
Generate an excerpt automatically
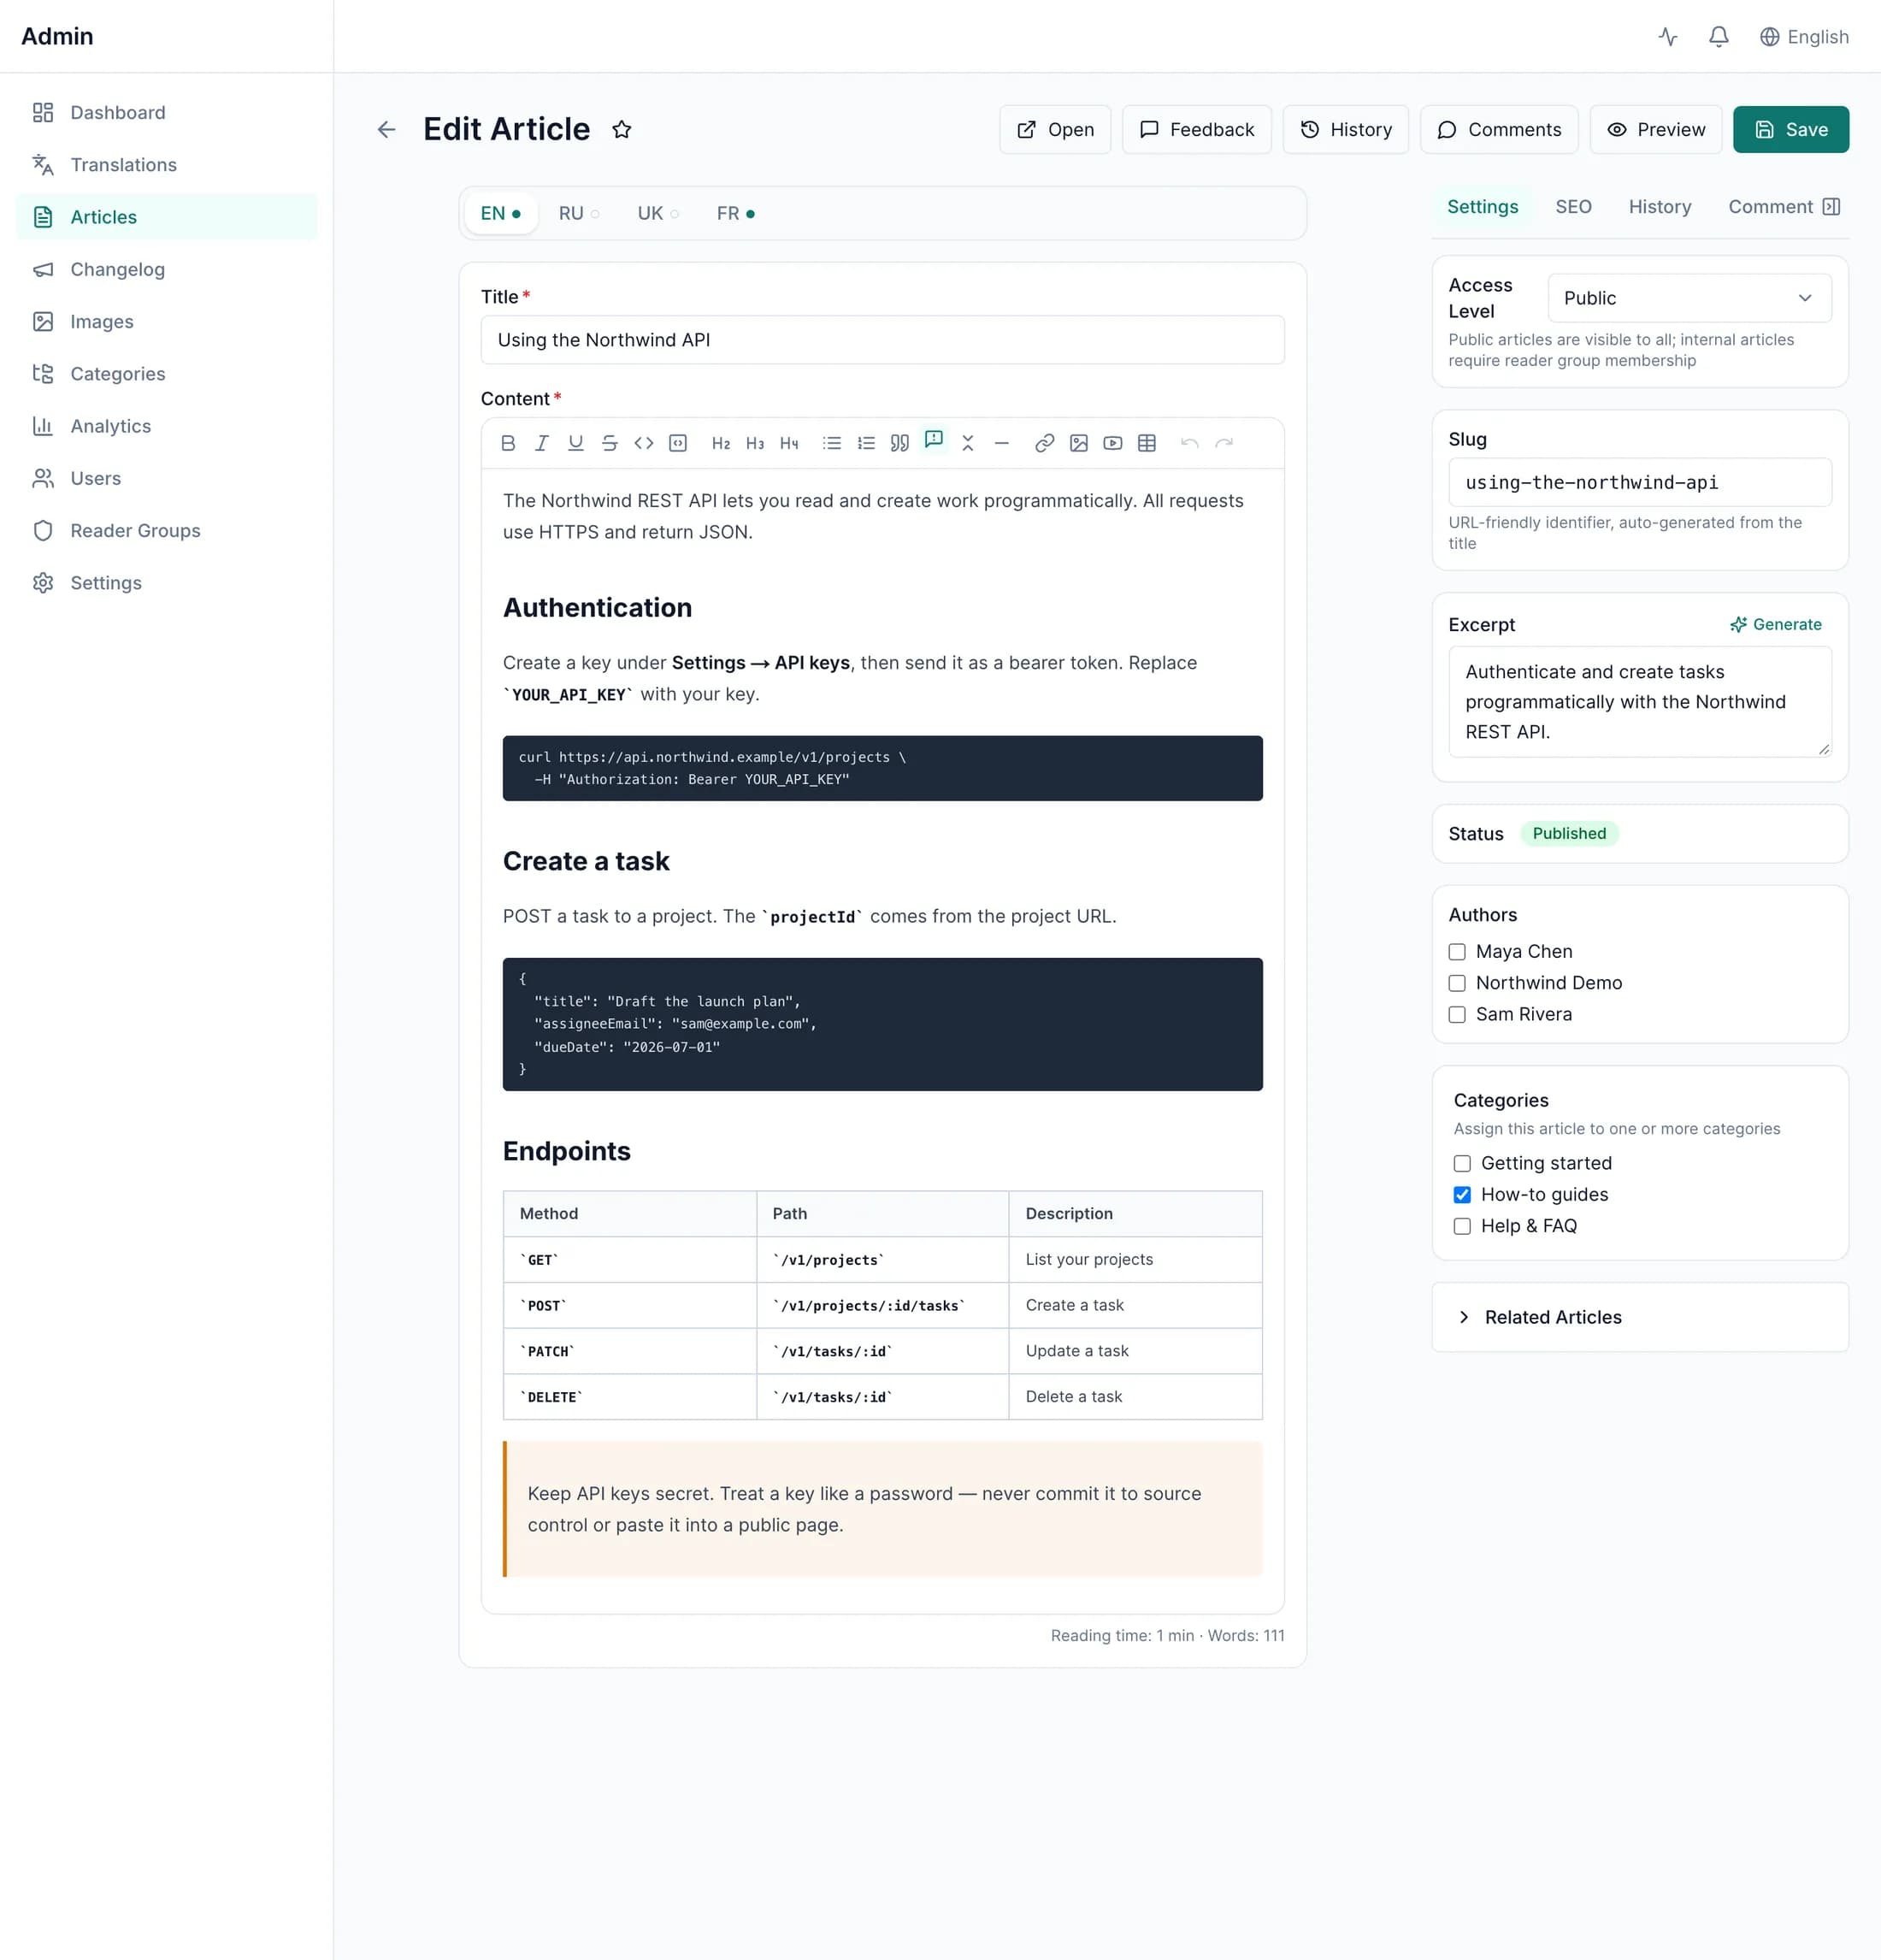pyautogui.click(x=1776, y=624)
